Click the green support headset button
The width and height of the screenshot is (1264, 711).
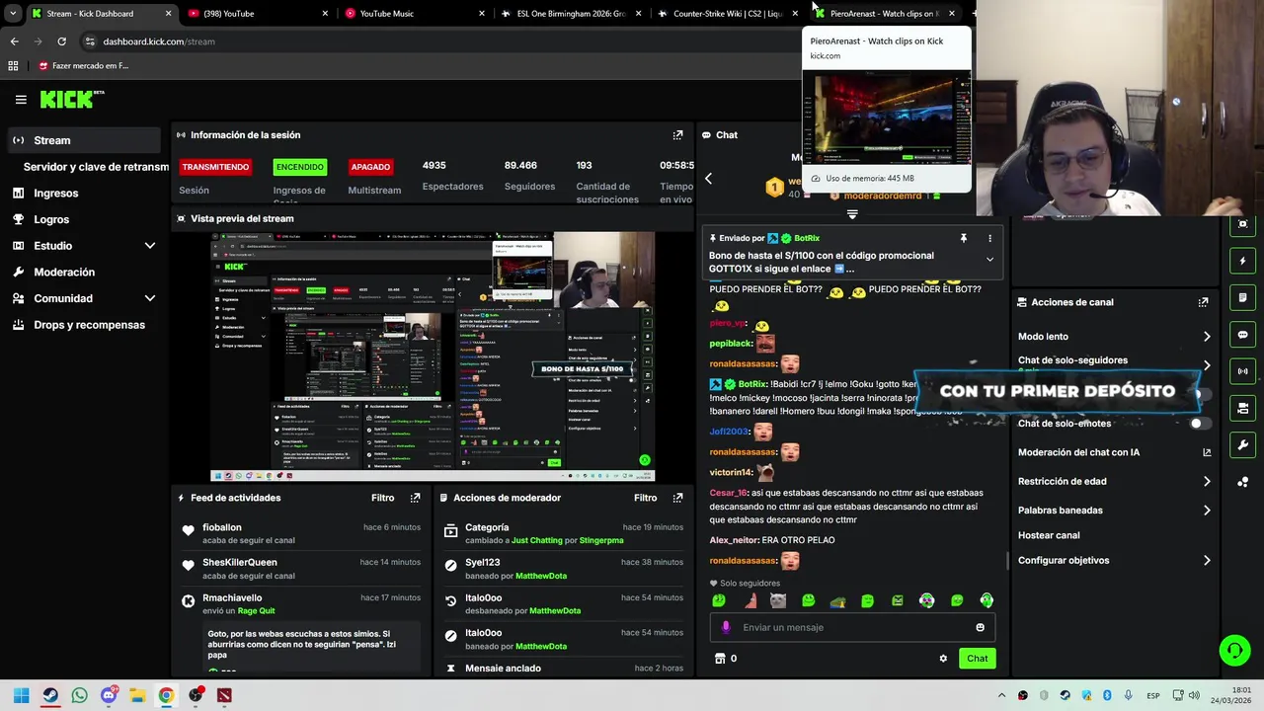point(1234,650)
